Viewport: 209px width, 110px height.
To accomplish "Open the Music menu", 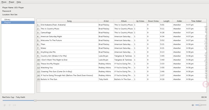I will point(4,2).
